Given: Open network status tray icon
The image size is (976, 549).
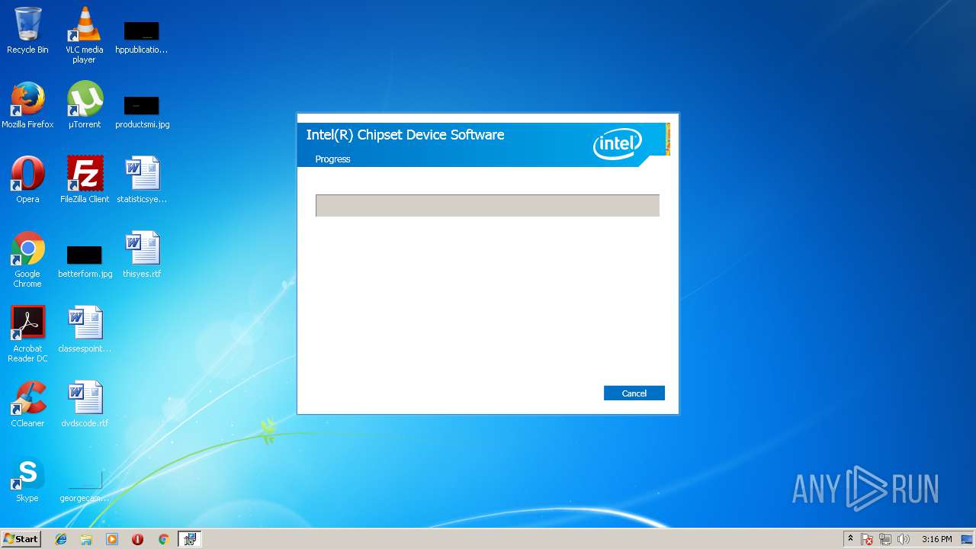Looking at the screenshot, I should [885, 539].
